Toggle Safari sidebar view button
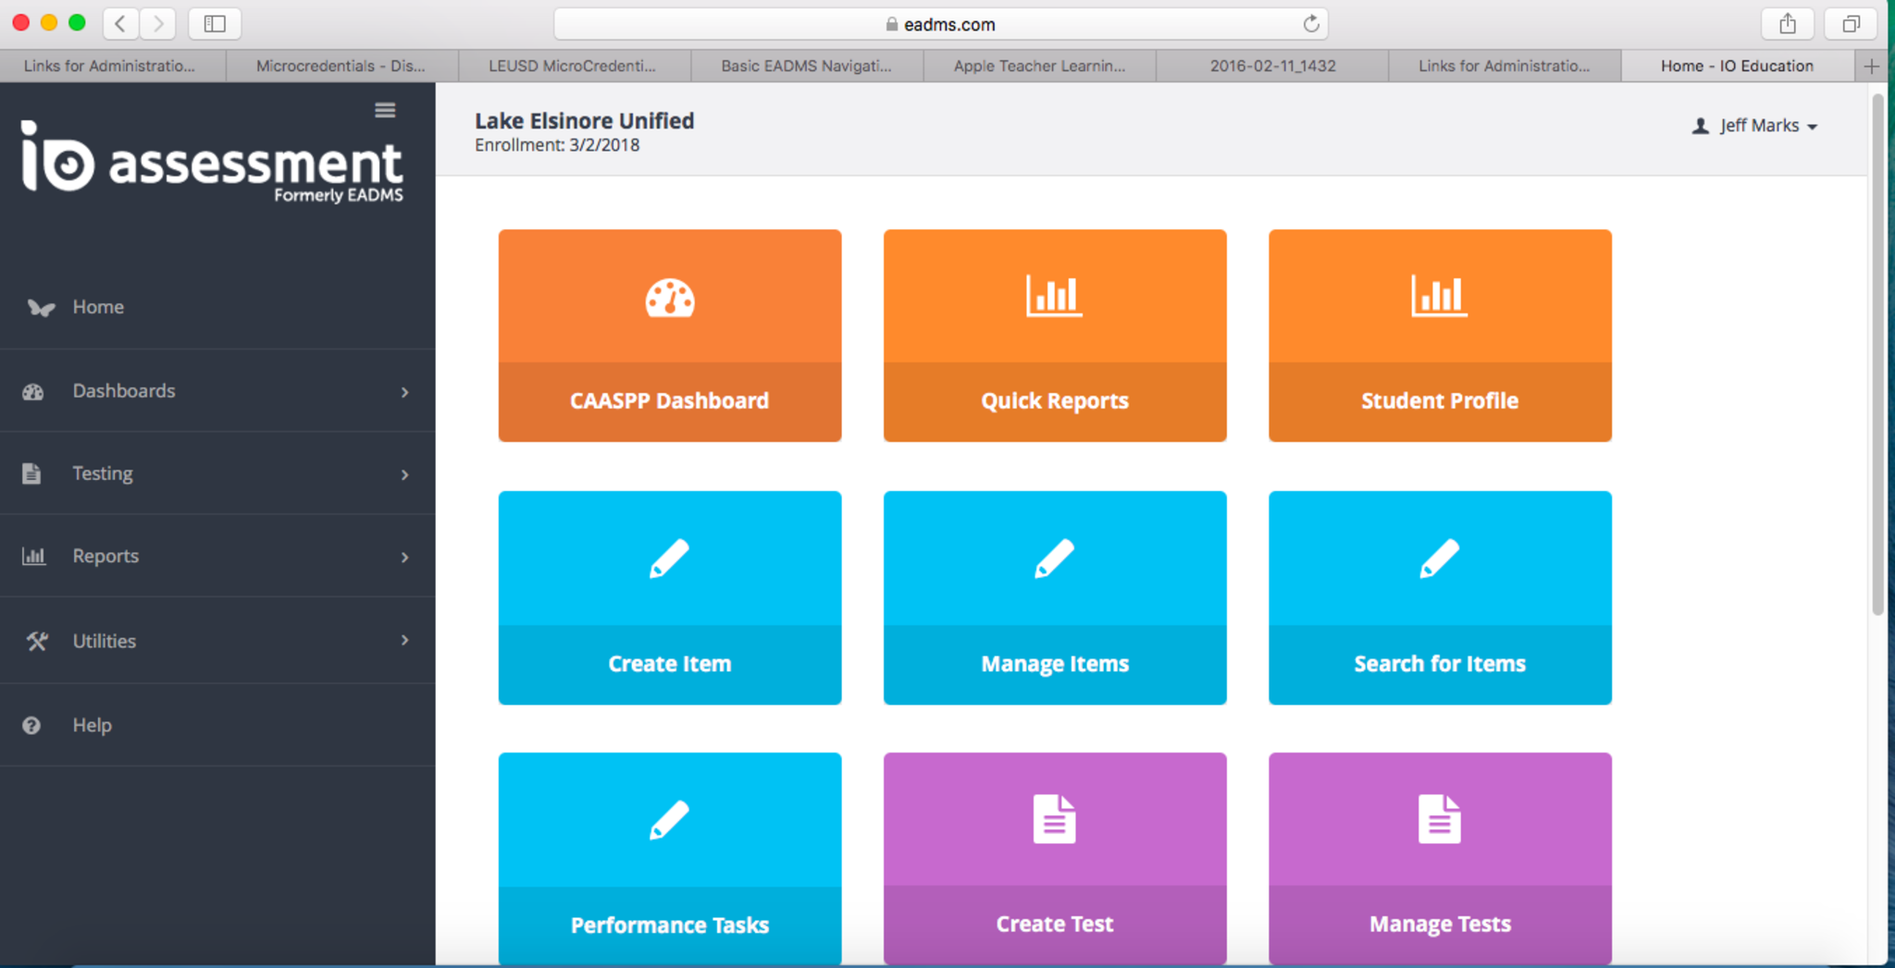The width and height of the screenshot is (1895, 968). [x=215, y=24]
